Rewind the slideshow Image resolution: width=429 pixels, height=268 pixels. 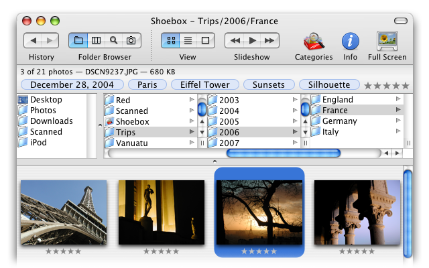click(235, 40)
